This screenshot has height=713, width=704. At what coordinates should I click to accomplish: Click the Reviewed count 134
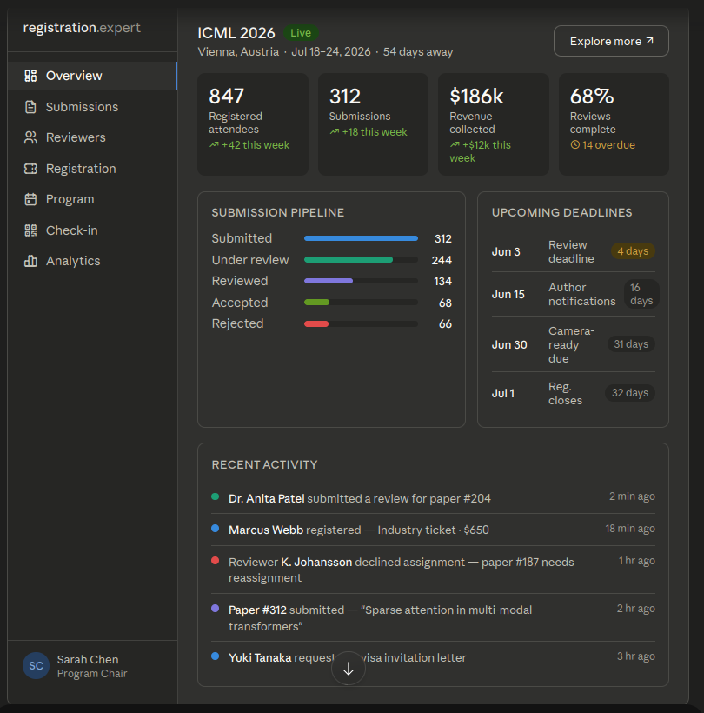pos(442,282)
